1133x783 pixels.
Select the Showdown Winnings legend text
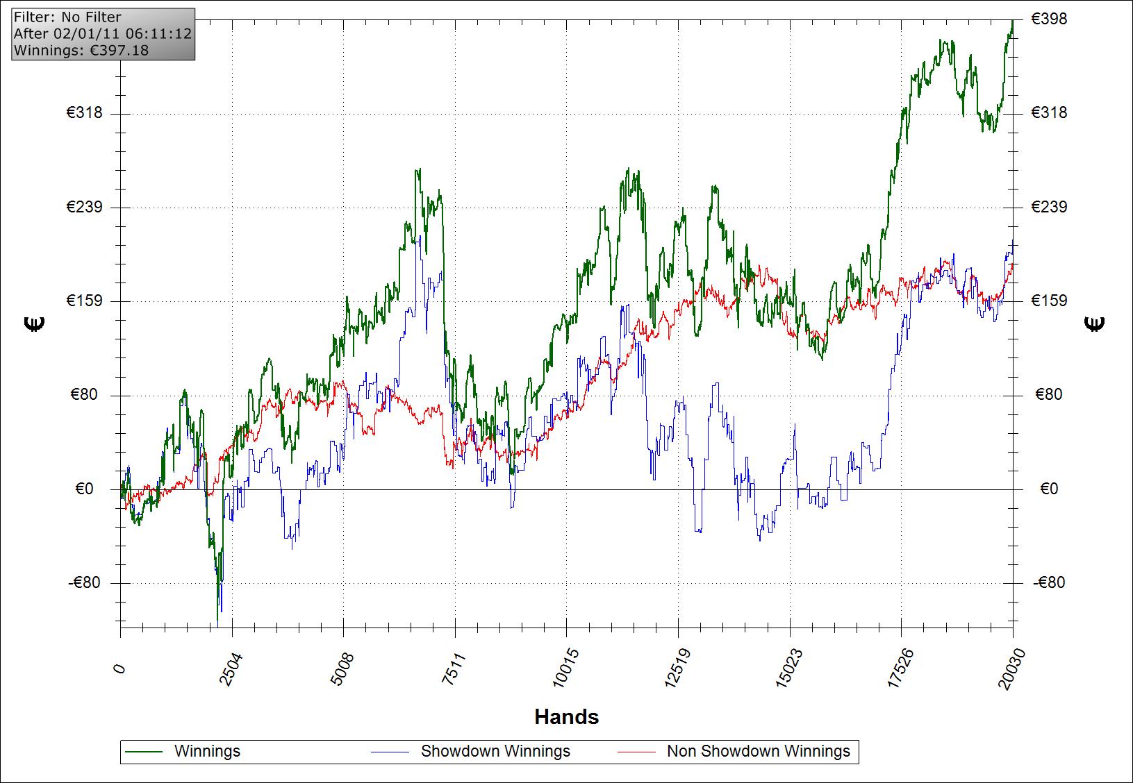click(x=495, y=752)
